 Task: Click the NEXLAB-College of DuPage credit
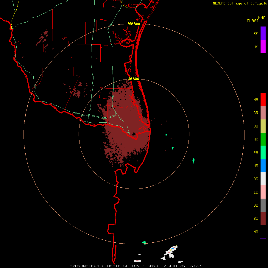238,3
